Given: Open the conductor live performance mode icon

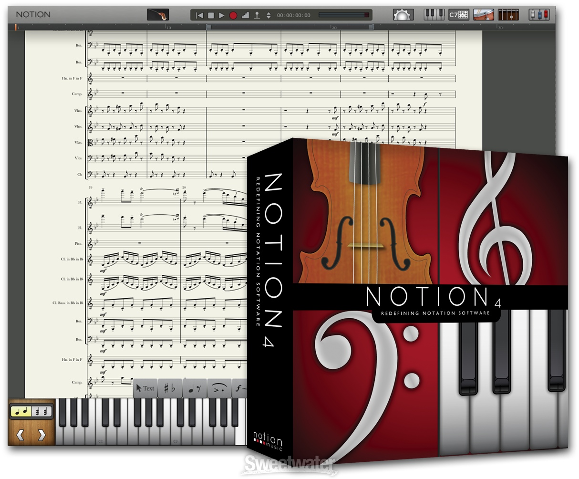Looking at the screenshot, I should [x=158, y=14].
